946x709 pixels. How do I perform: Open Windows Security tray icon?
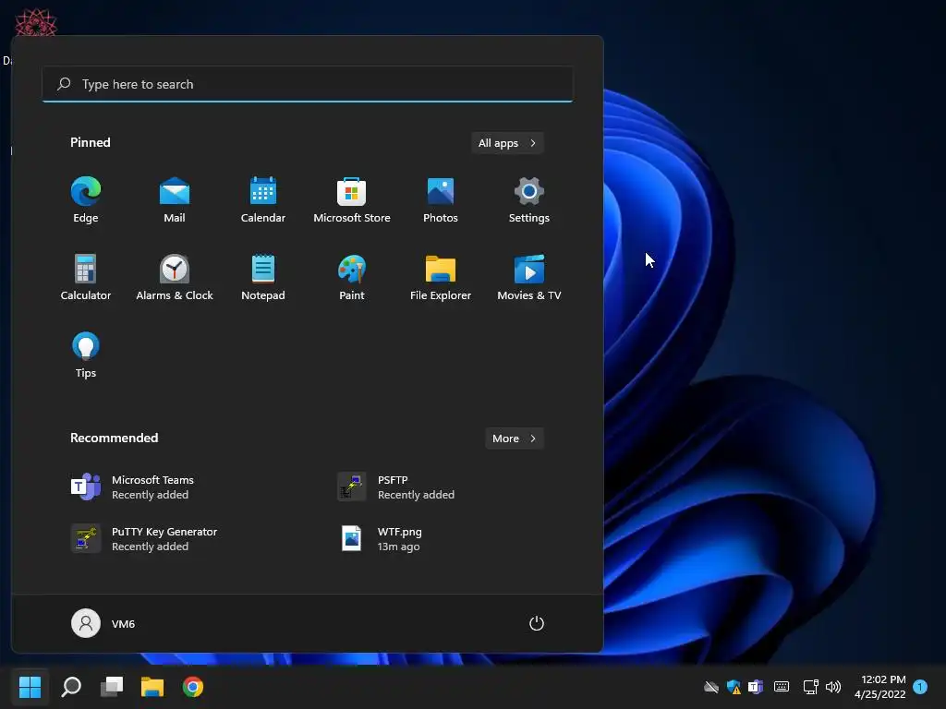734,687
